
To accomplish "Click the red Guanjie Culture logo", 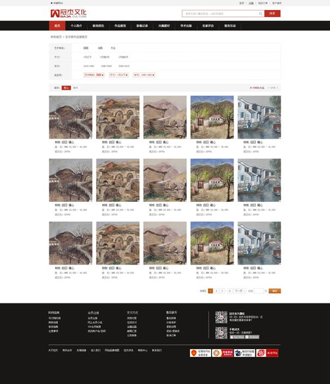I will pyautogui.click(x=69, y=13).
